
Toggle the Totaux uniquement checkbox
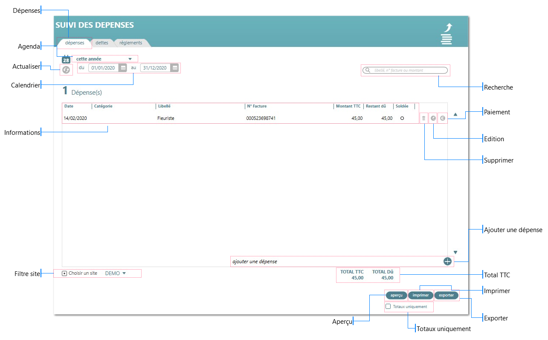[x=388, y=306]
